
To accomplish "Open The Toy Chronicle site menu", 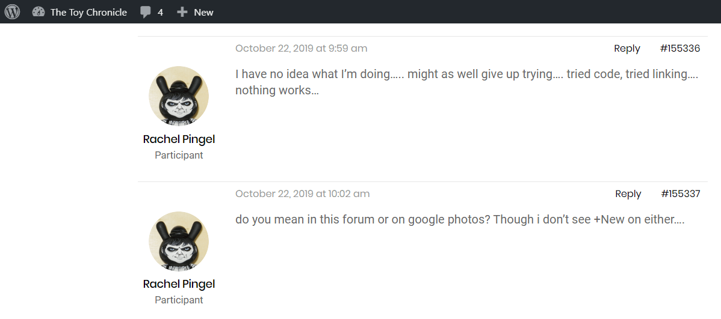I will click(88, 12).
